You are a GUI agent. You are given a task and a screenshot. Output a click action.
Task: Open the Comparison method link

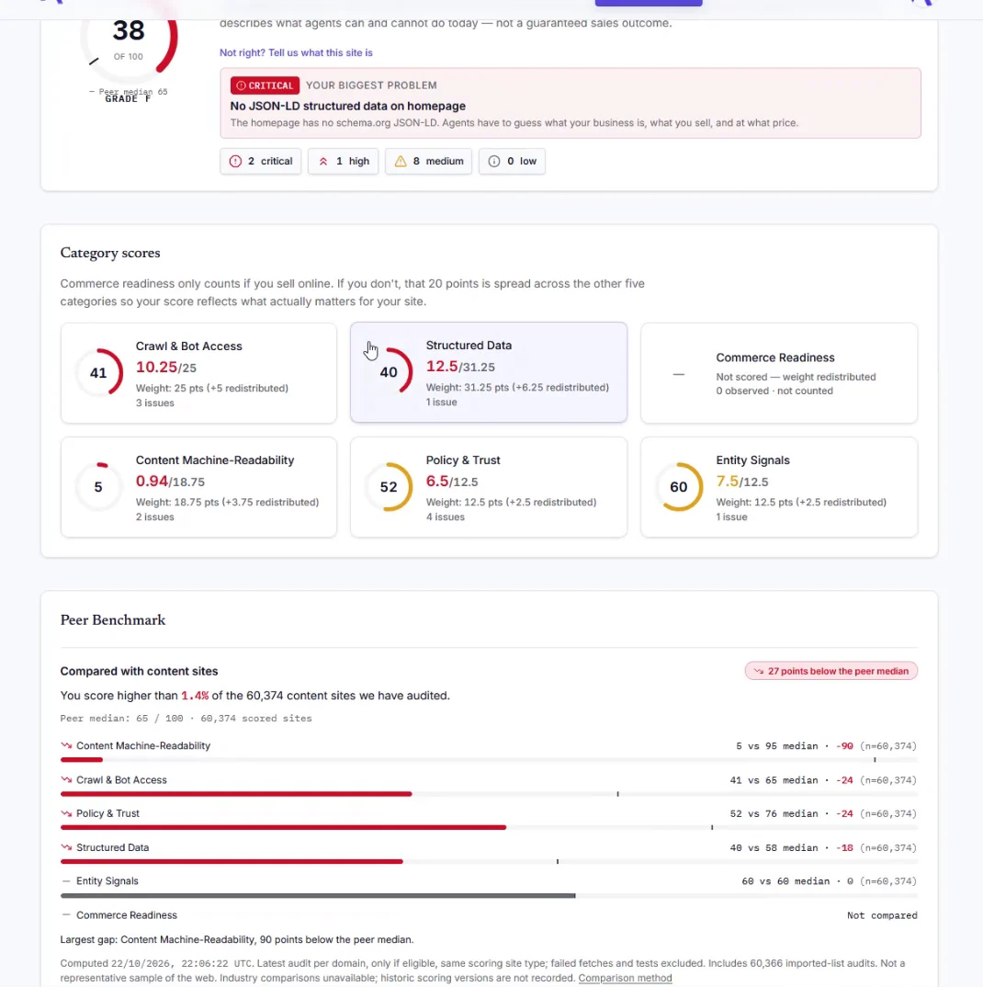click(625, 978)
